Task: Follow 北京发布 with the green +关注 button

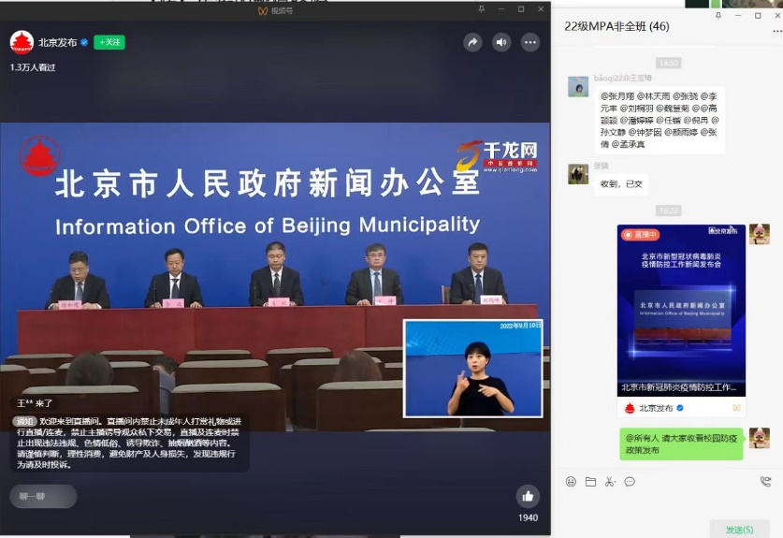Action: click(x=109, y=42)
